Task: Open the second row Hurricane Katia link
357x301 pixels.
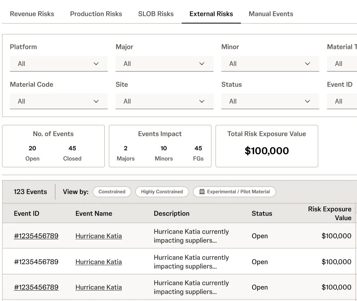Action: 99,262
